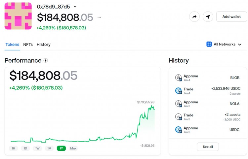This screenshot has height=159, width=248.
Task: Click the NOLA Approve lock icon
Action: (x=178, y=104)
